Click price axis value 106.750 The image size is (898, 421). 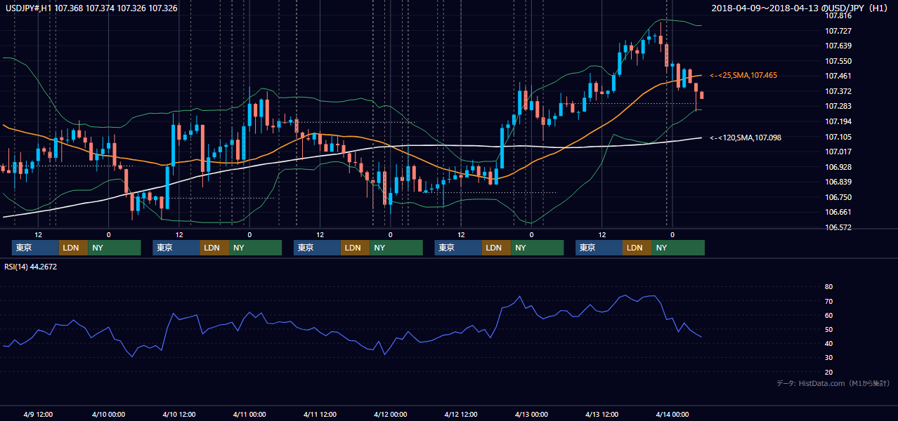[x=838, y=197]
